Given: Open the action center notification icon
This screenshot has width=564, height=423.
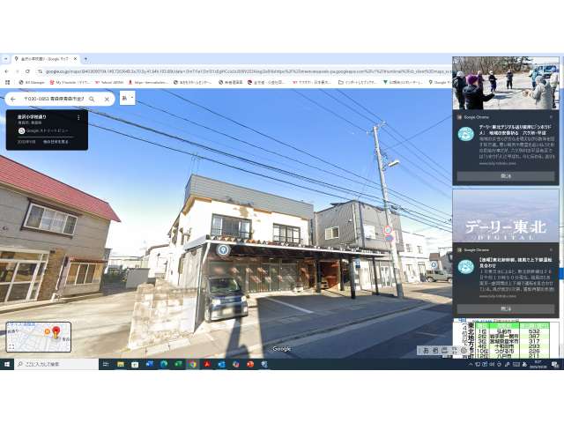Looking at the screenshot, I should click(x=554, y=364).
